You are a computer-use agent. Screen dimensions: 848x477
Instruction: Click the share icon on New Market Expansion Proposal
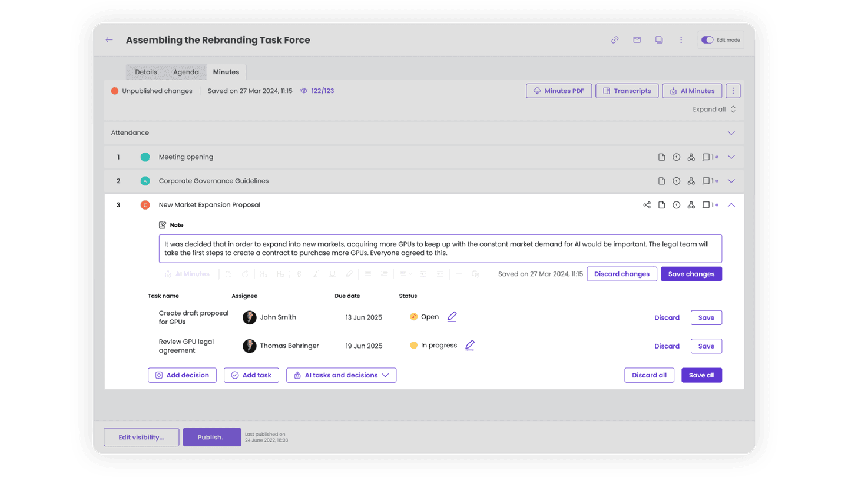647,205
